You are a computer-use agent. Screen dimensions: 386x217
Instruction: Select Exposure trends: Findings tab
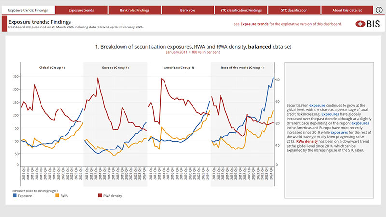28,10
